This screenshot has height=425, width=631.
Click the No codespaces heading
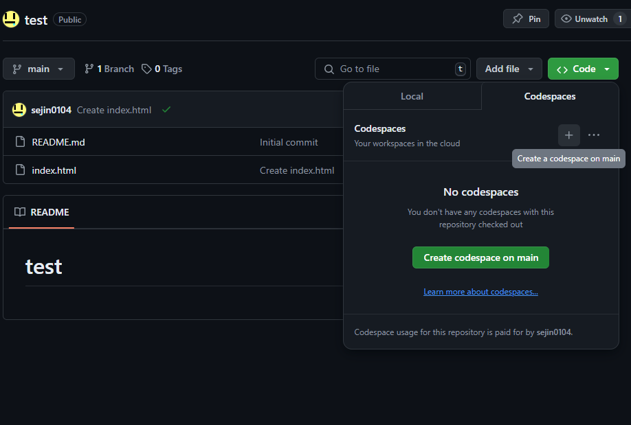480,192
